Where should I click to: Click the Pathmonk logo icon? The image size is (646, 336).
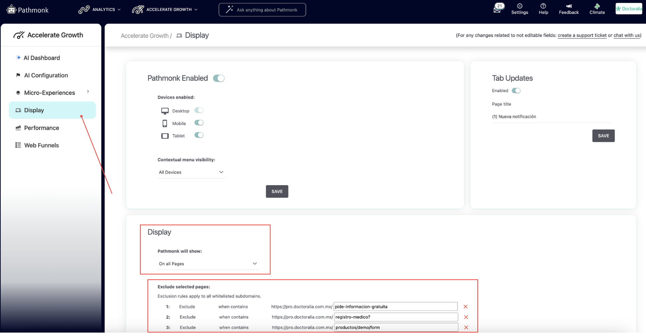(11, 9)
